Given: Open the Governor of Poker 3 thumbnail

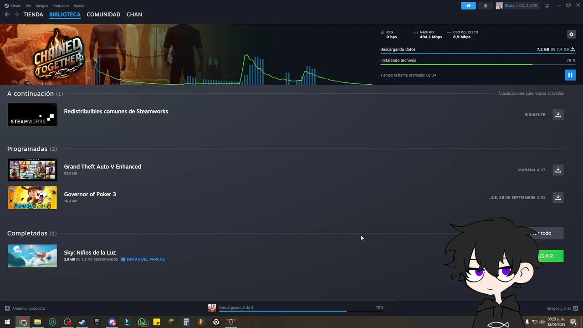Looking at the screenshot, I should point(32,198).
